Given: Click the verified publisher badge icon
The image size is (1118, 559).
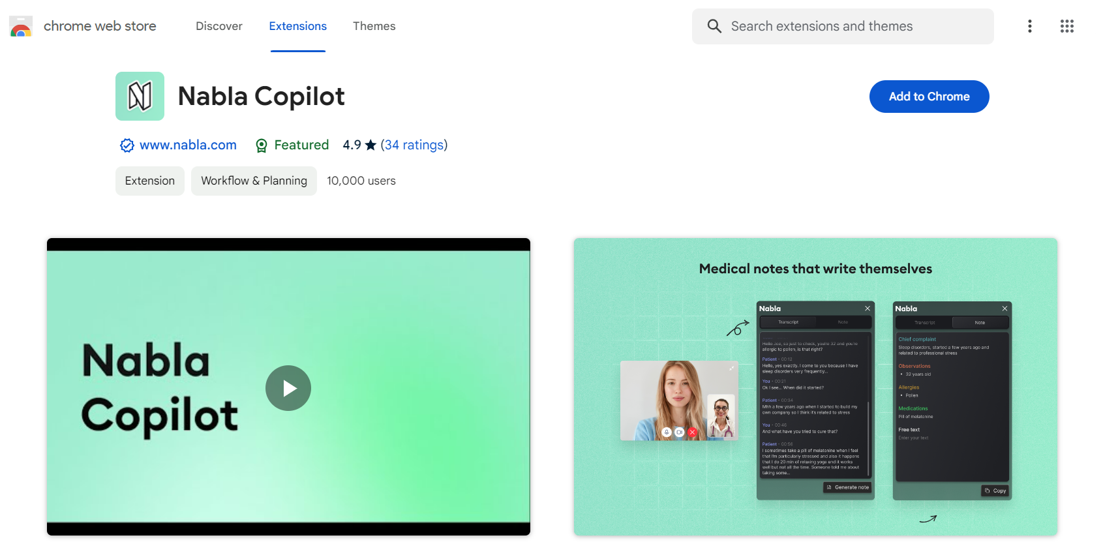Looking at the screenshot, I should [127, 145].
